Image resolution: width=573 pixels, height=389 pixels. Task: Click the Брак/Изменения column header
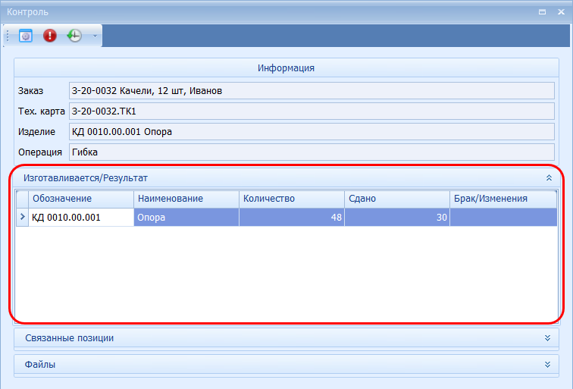[503, 199]
